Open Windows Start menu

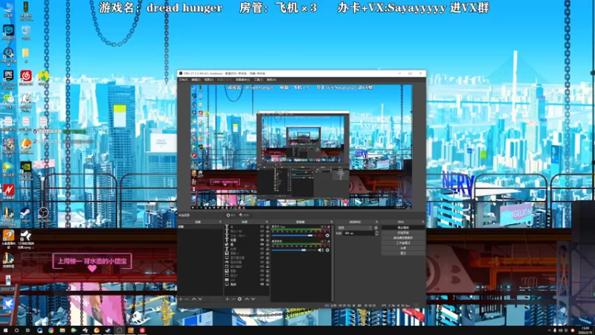pos(5,331)
